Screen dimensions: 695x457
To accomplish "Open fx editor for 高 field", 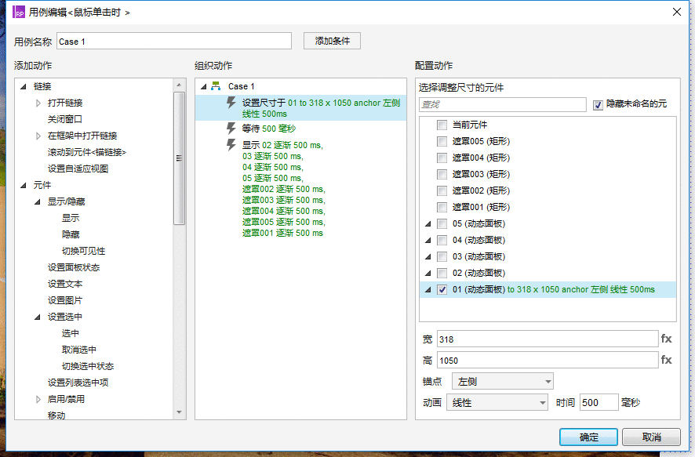I will tap(666, 360).
